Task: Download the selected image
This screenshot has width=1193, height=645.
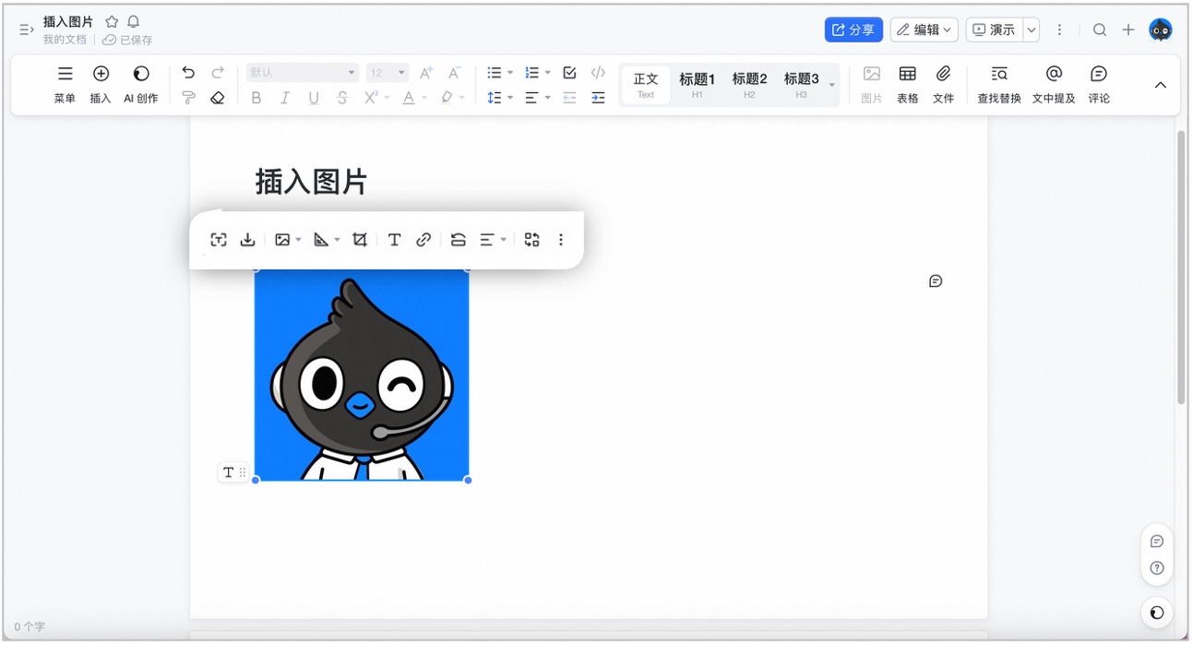Action: (247, 240)
